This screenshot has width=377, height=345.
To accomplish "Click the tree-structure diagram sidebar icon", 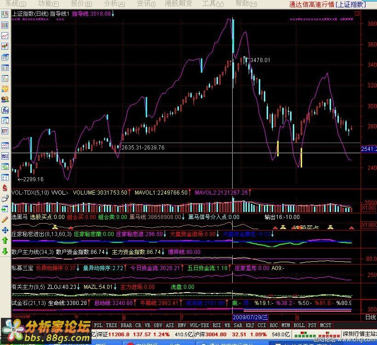I will (x=5, y=79).
